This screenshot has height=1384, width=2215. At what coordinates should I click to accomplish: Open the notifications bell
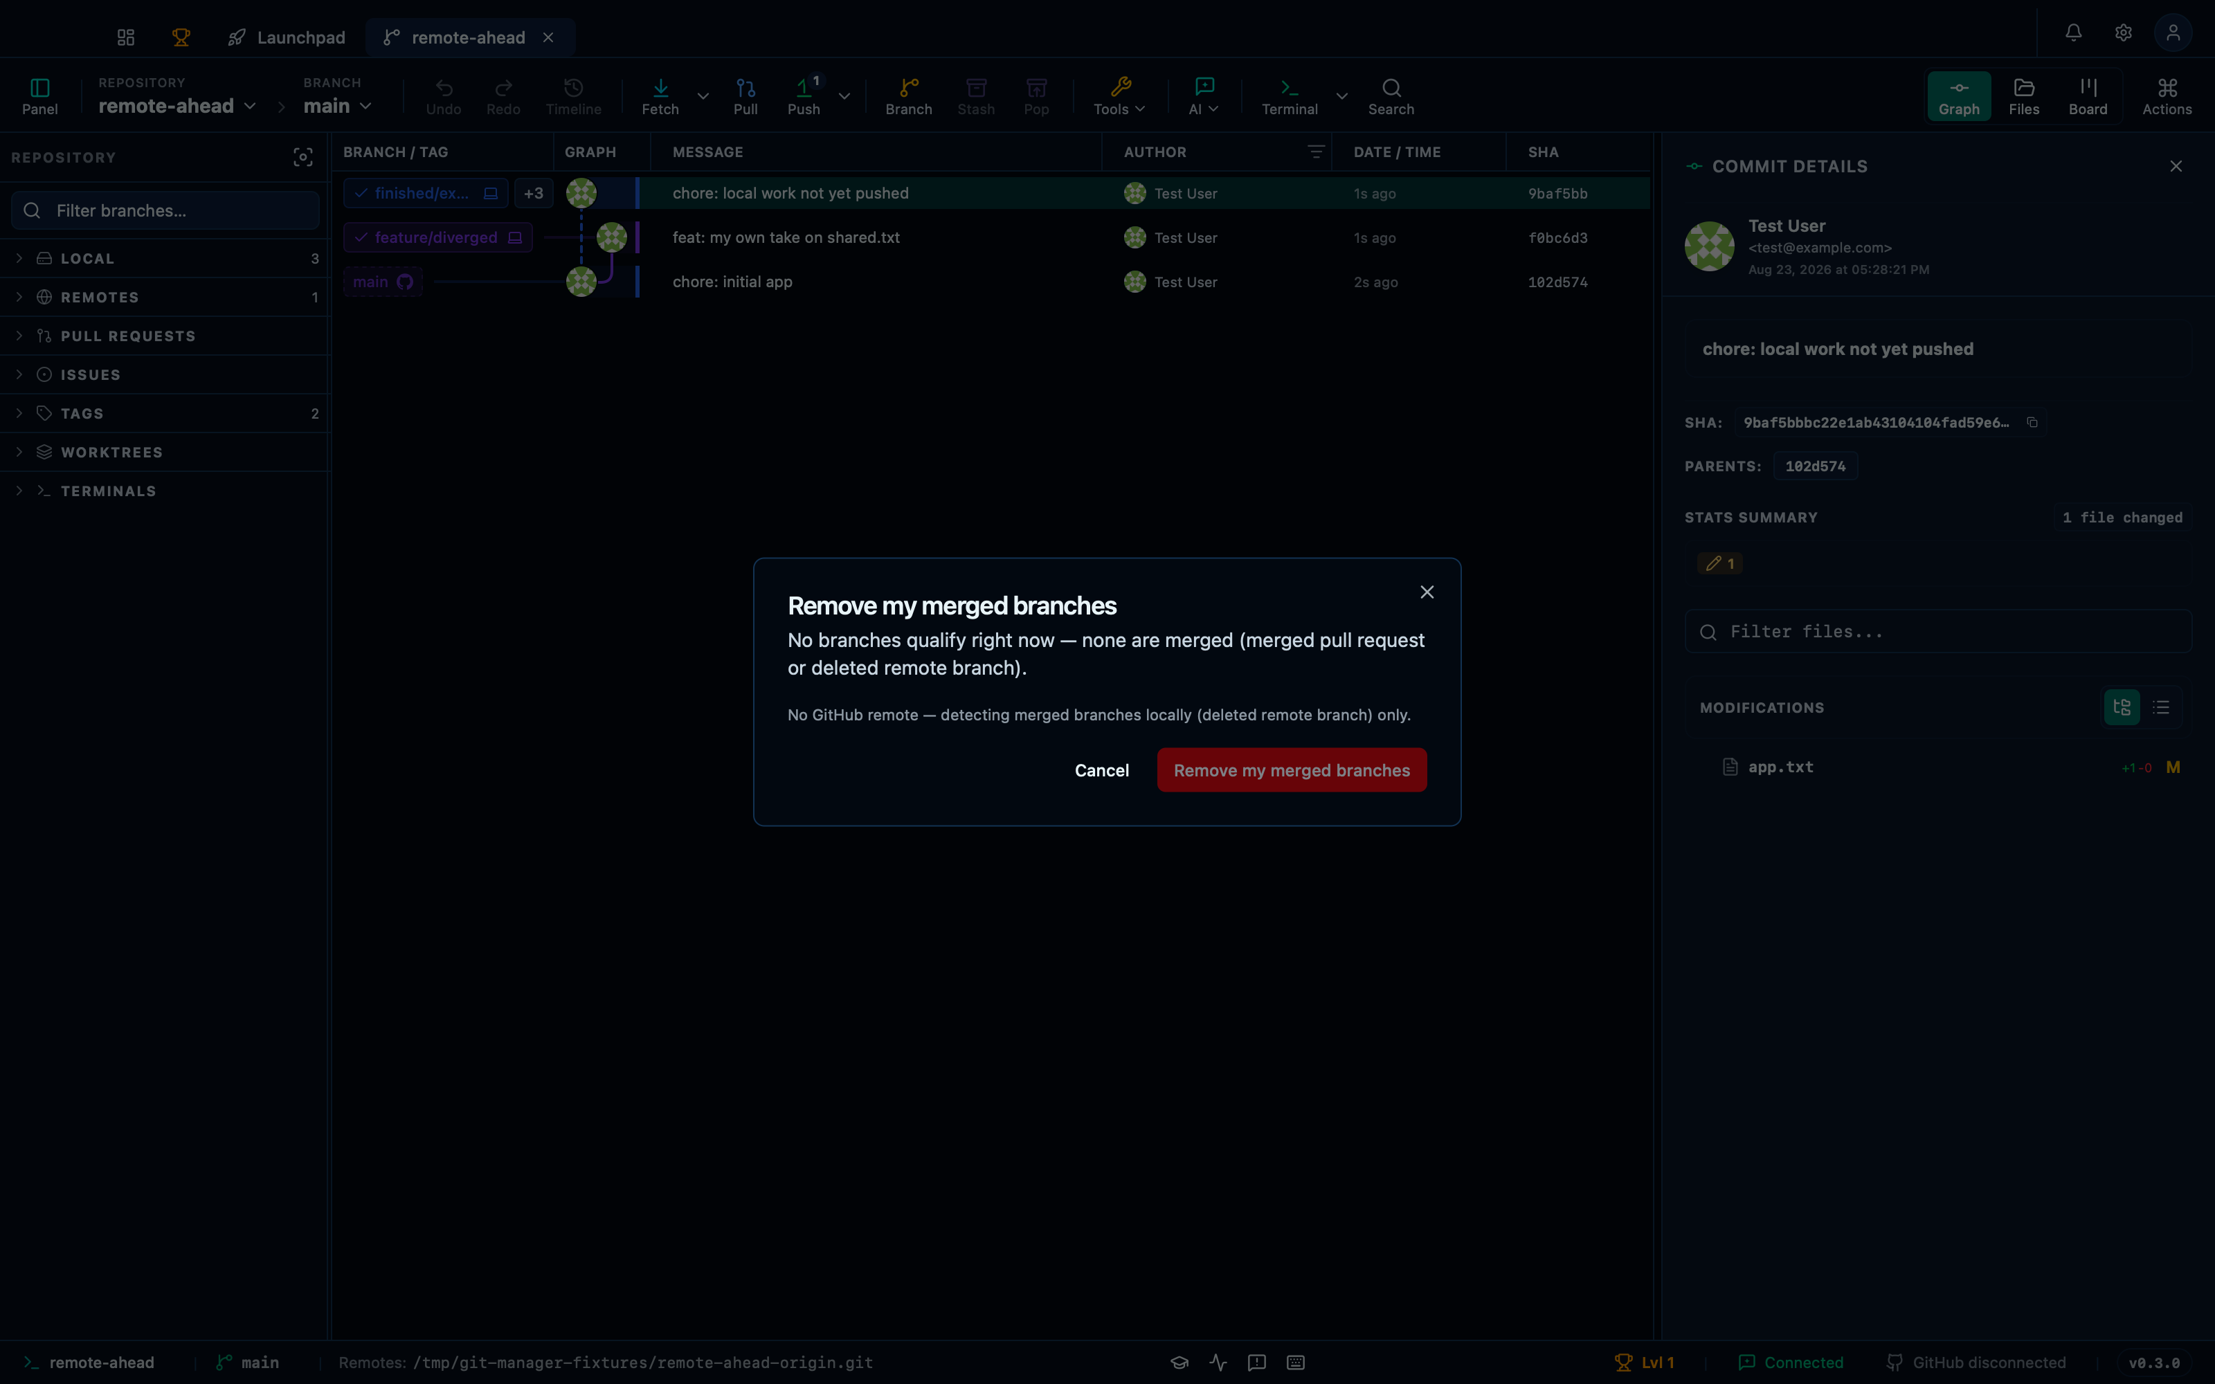click(2073, 33)
